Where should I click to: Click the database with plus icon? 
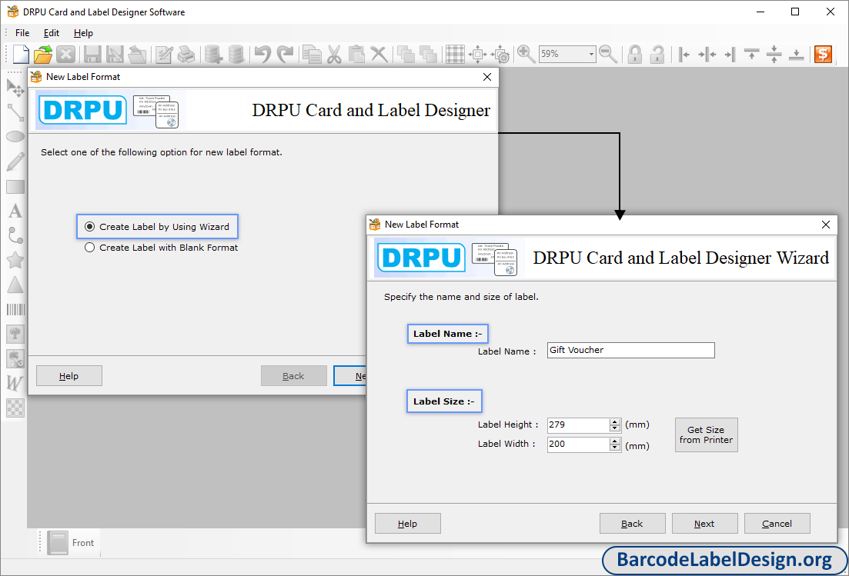click(x=213, y=54)
